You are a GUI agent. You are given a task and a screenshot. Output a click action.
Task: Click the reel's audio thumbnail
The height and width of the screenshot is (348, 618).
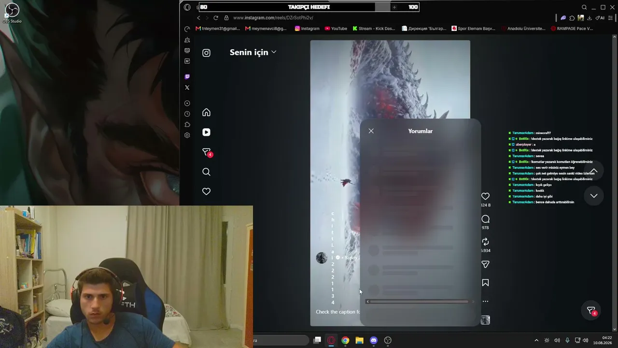coord(485,320)
